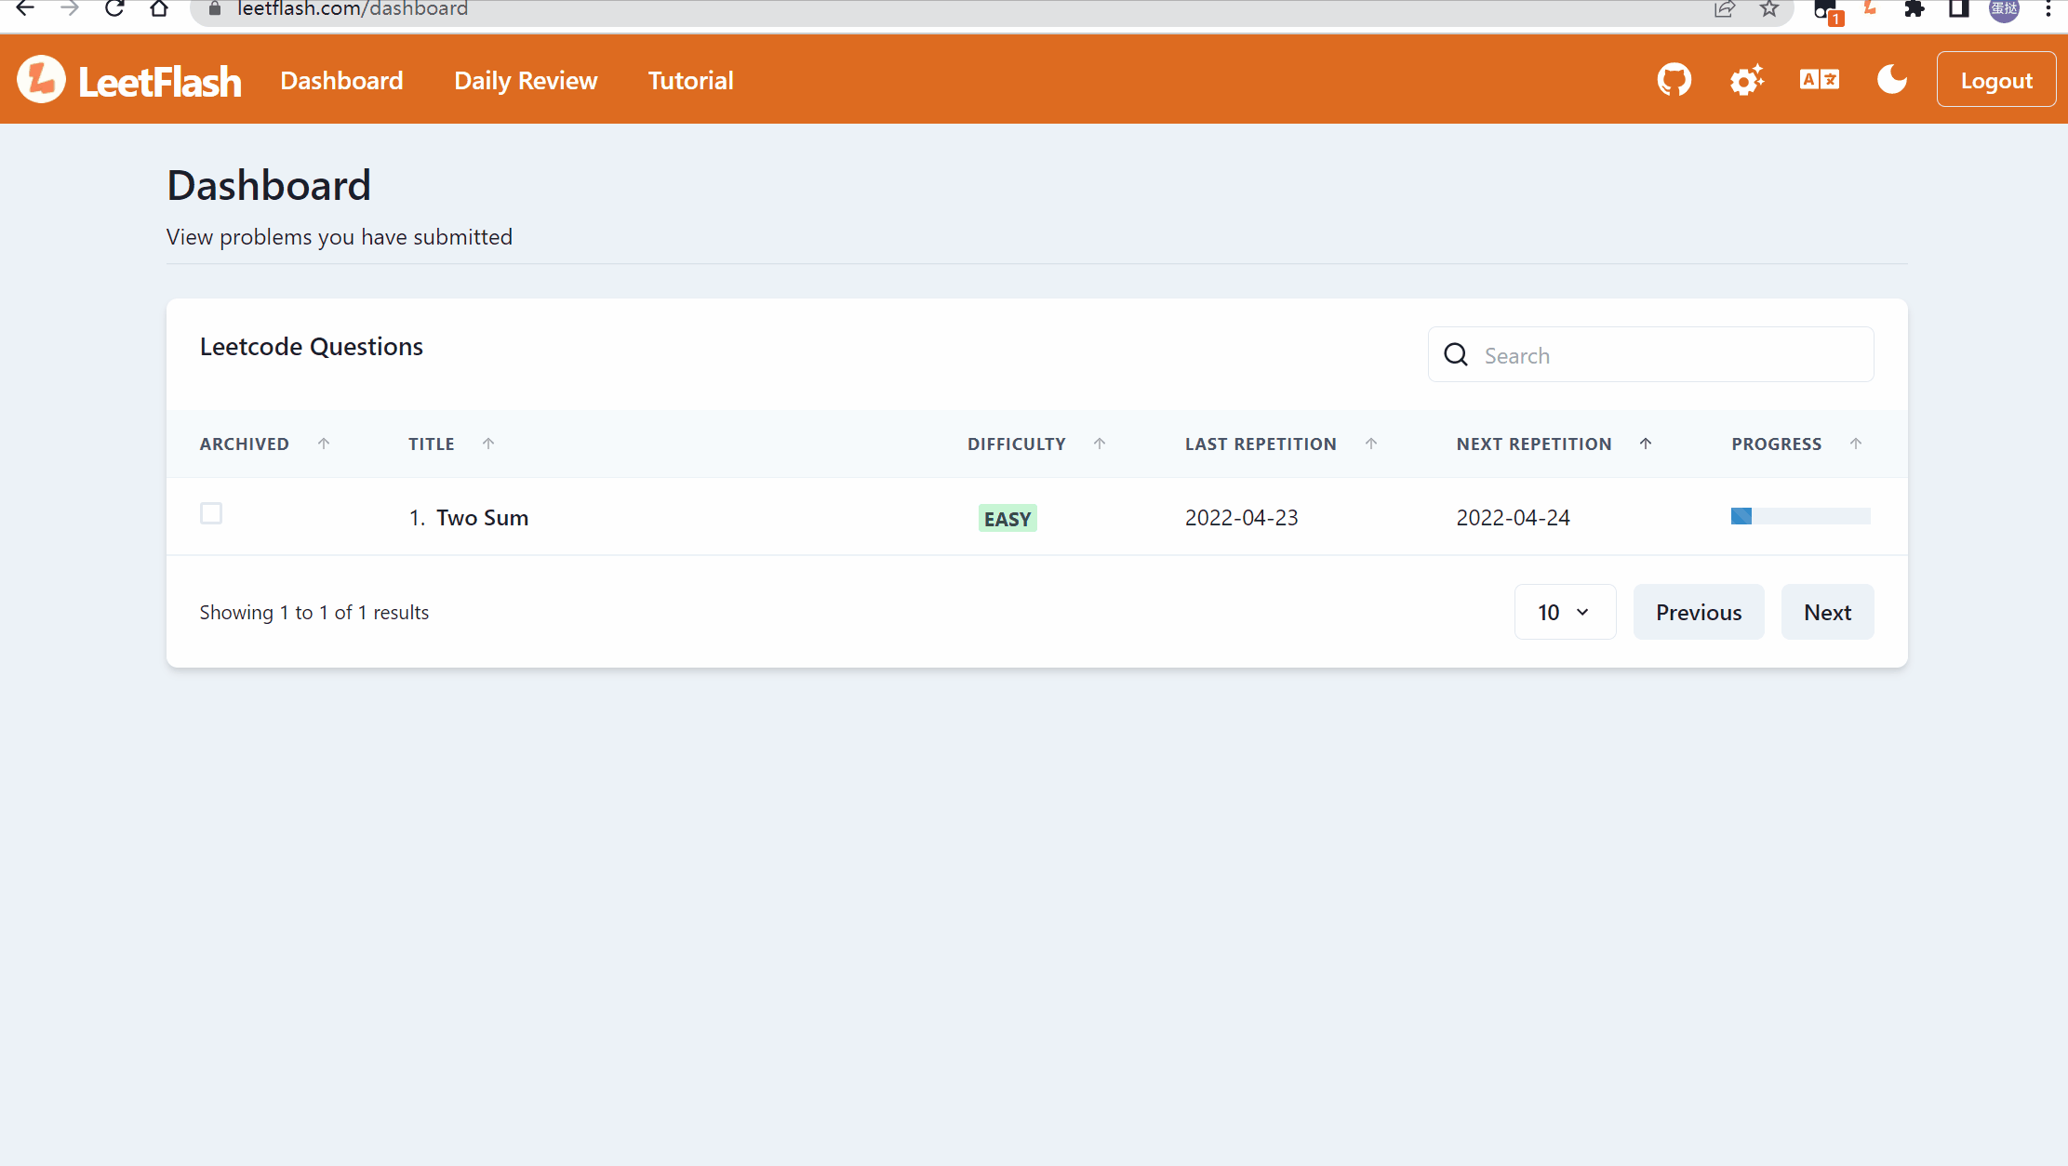Click the language translation icon
This screenshot has width=2068, height=1166.
click(x=1819, y=80)
